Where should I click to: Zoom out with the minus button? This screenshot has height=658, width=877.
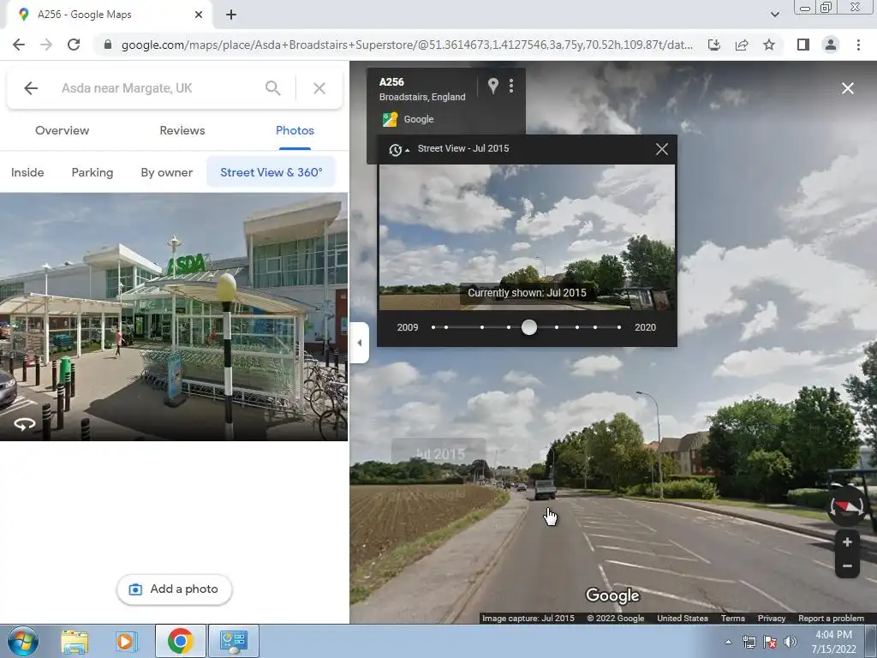847,565
